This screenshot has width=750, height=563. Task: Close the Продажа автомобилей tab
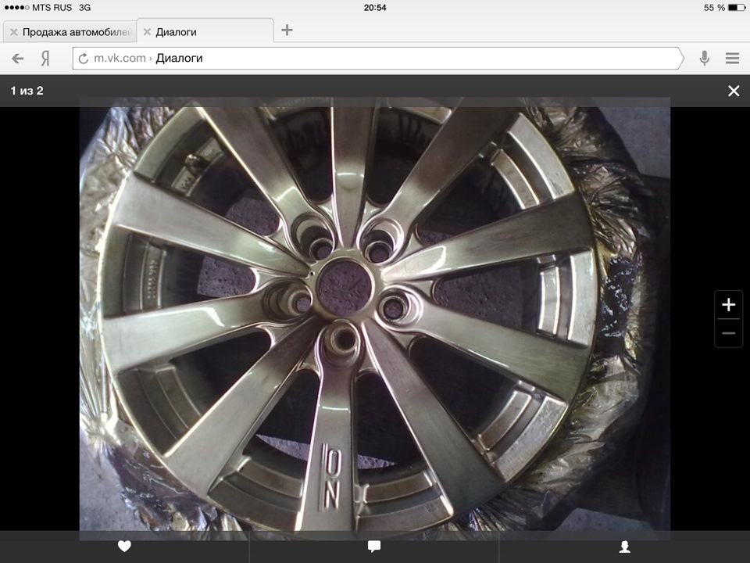pyautogui.click(x=13, y=32)
